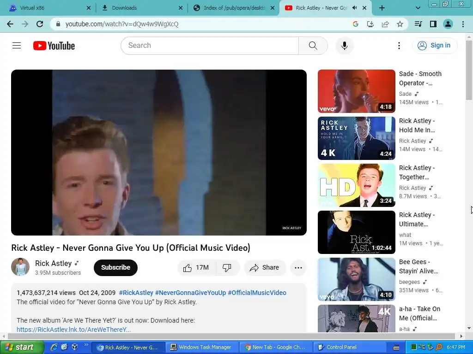Open Rick Astley Together HD thumbnail
This screenshot has width=473, height=354.
click(356, 185)
